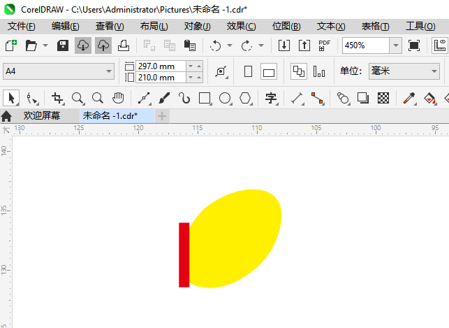
Task: Select the Artistic Media brush tool
Action: (164, 99)
